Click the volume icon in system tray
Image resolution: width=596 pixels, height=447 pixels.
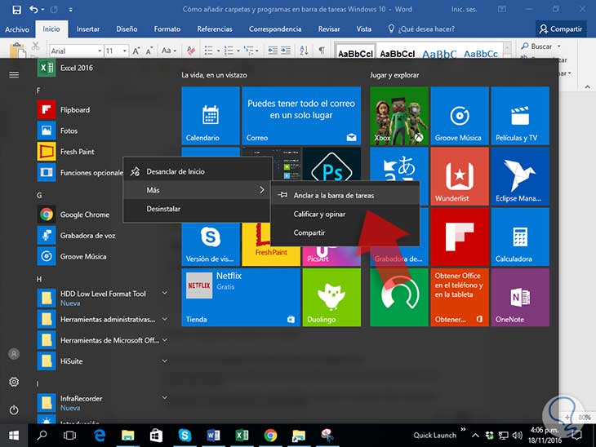[517, 436]
